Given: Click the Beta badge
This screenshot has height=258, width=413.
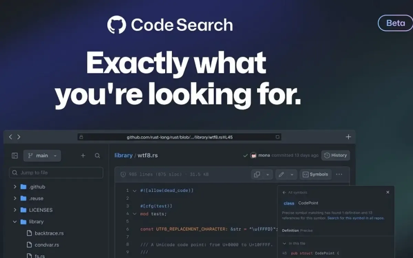Looking at the screenshot, I should (395, 23).
